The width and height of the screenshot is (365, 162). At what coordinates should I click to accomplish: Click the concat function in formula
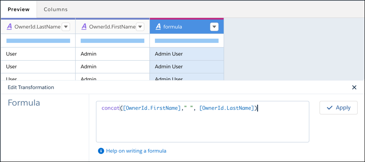[110, 108]
